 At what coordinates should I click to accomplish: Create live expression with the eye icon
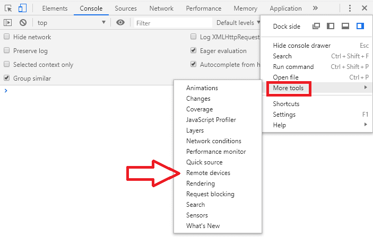120,23
